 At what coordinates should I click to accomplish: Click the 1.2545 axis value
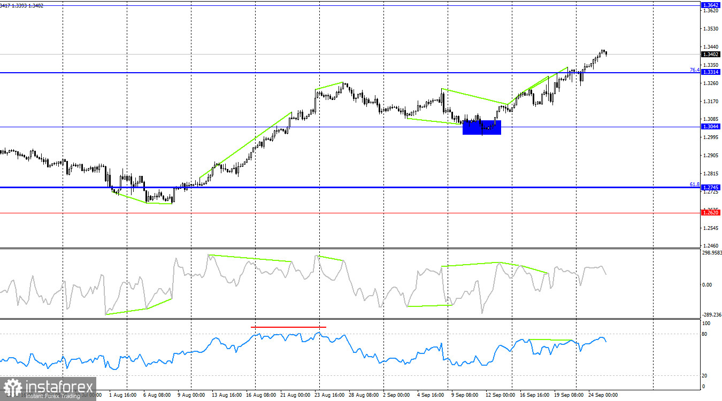tap(711, 228)
